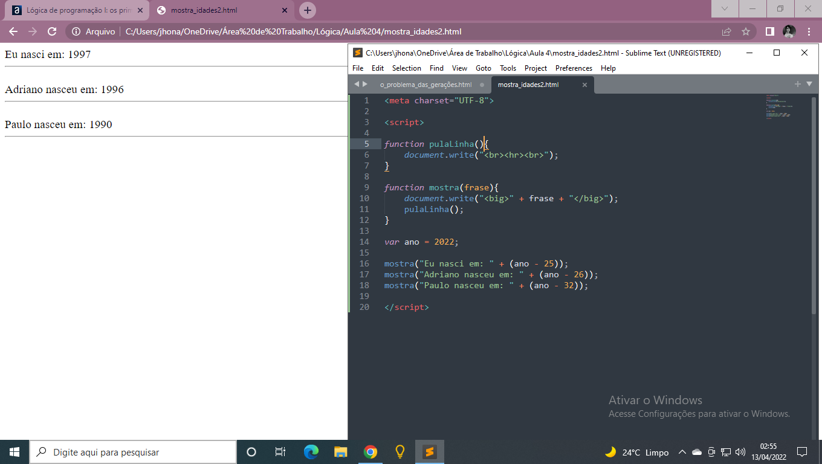
Task: Open weather widget 24°C Limpo
Action: click(637, 452)
